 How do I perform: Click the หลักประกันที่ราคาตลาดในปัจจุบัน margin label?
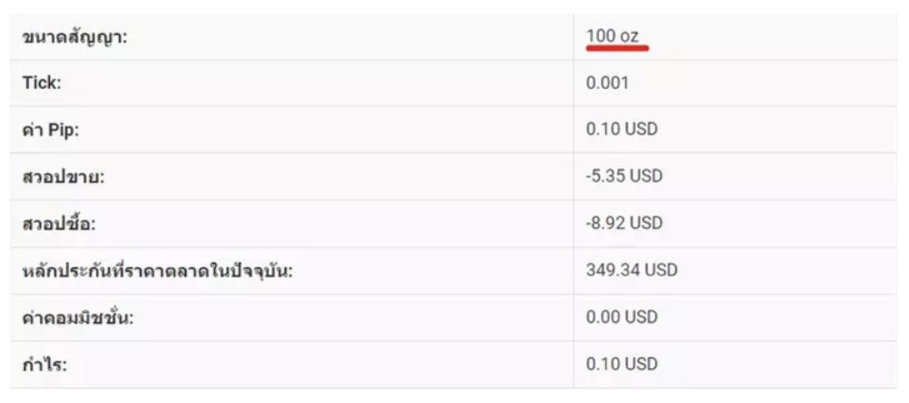click(x=157, y=271)
